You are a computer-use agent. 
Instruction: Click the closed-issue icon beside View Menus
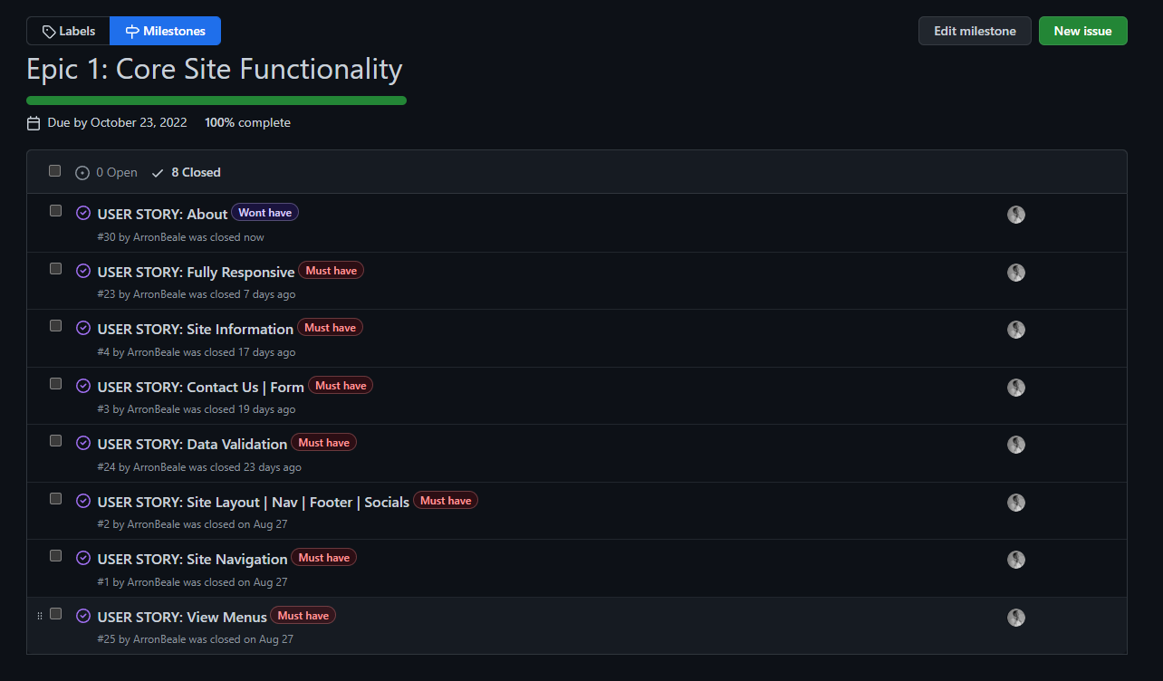tap(83, 616)
